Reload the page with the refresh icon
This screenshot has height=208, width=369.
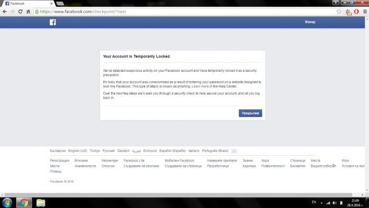coord(21,12)
